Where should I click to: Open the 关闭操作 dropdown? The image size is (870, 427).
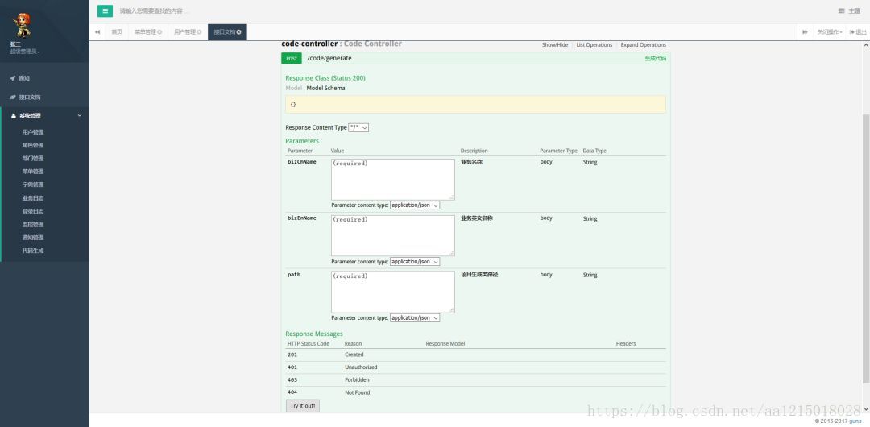830,32
